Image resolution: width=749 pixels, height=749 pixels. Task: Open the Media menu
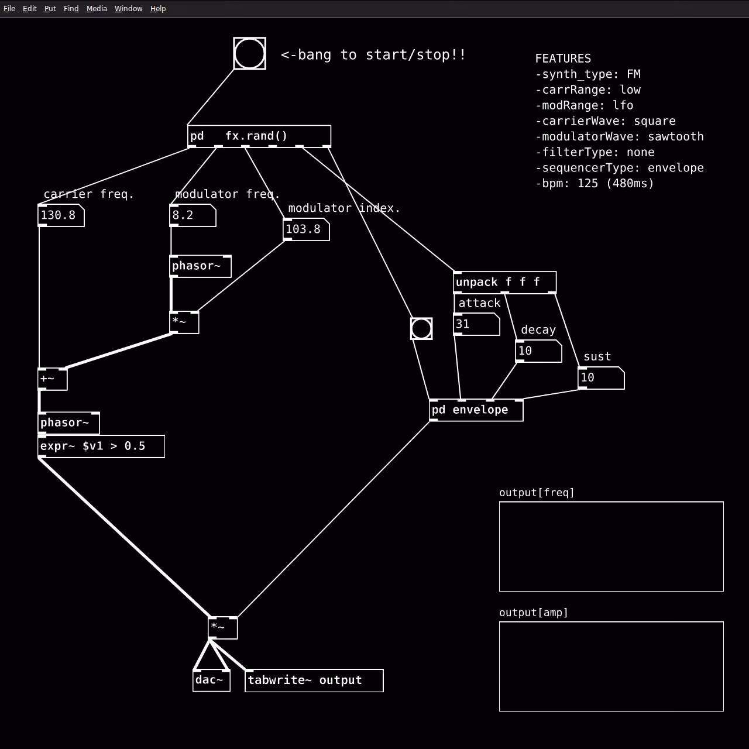pos(97,9)
